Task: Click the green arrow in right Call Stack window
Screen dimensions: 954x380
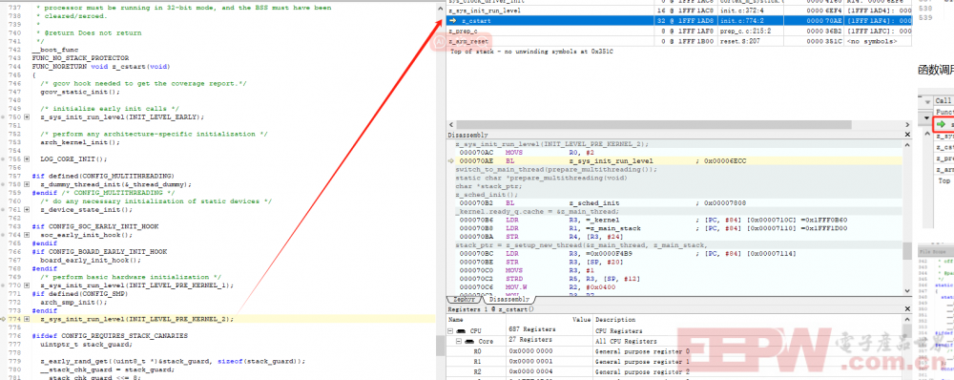Action: point(942,124)
